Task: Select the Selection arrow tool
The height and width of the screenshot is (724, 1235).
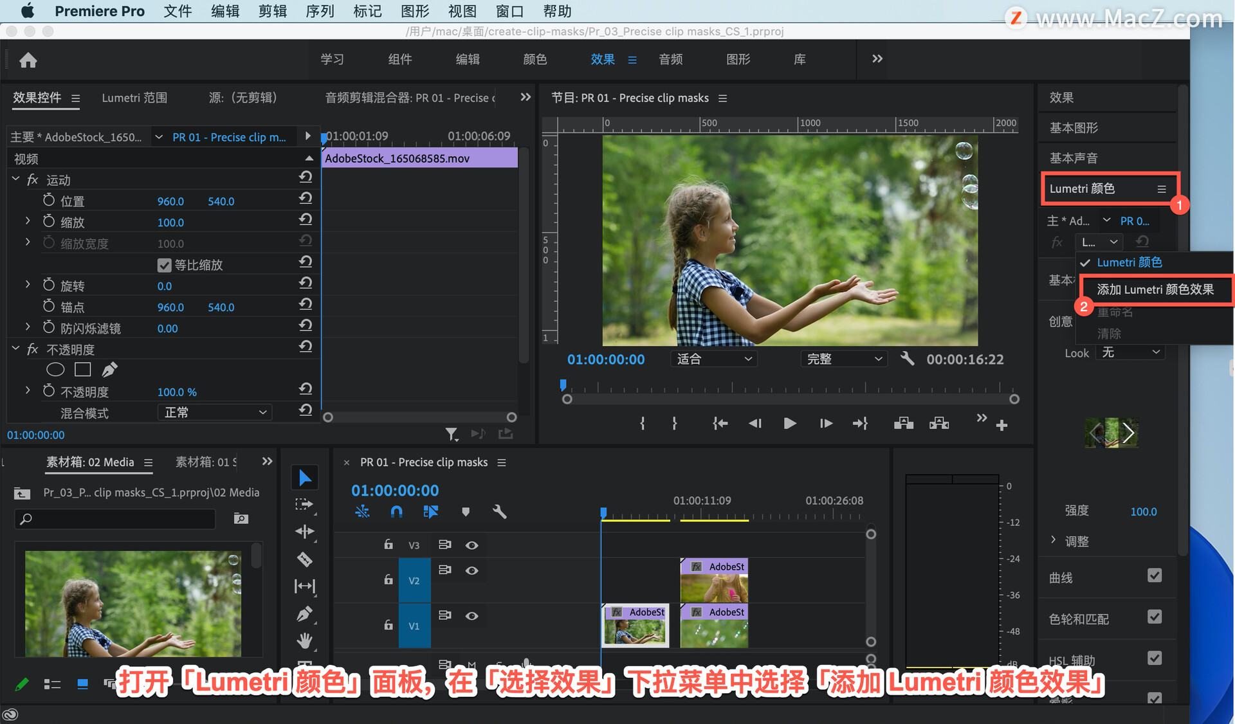Action: [304, 478]
